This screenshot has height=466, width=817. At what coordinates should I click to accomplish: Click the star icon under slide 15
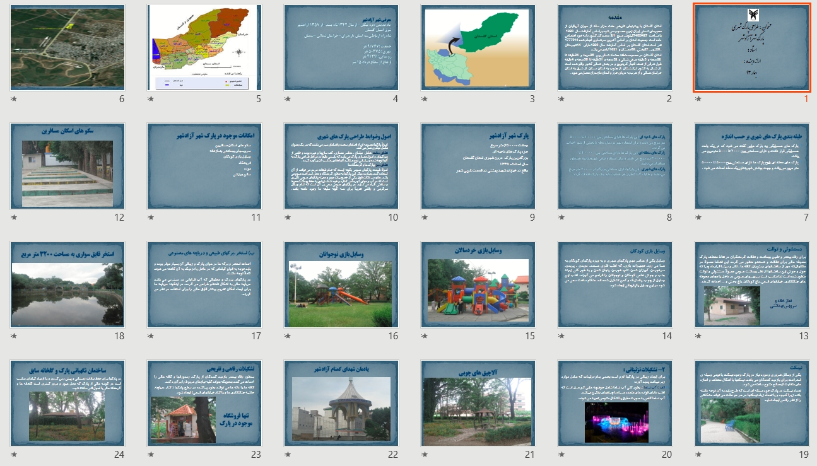[x=425, y=336]
